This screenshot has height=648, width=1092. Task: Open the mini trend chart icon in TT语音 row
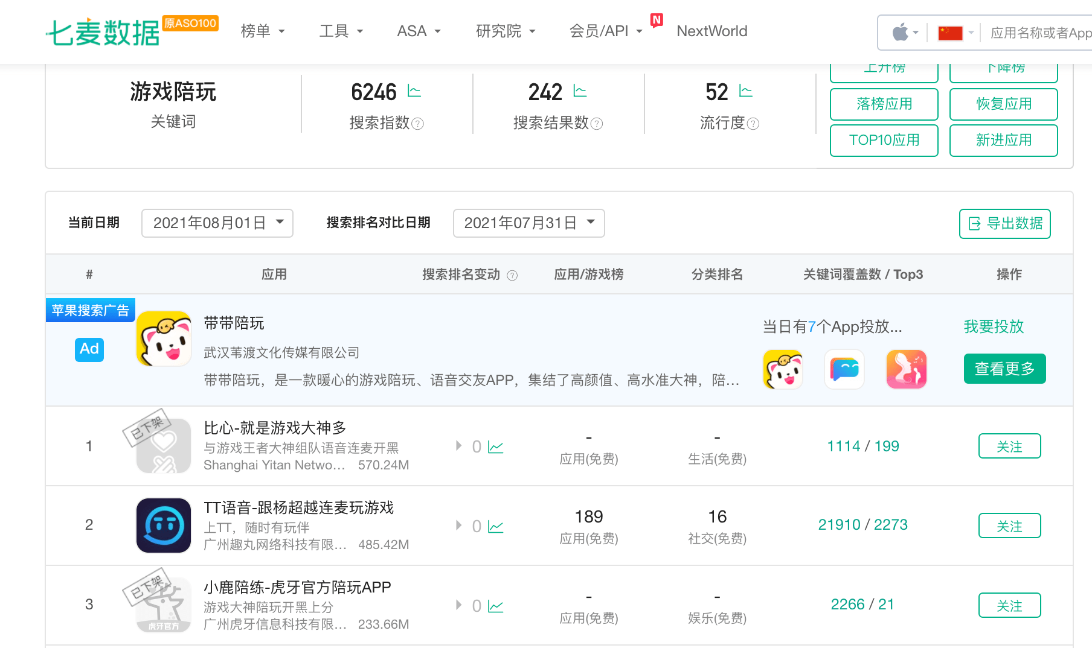[x=496, y=526]
